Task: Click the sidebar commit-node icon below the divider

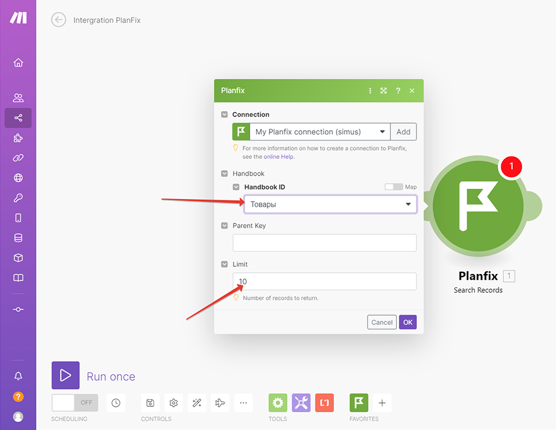Action: click(x=18, y=309)
